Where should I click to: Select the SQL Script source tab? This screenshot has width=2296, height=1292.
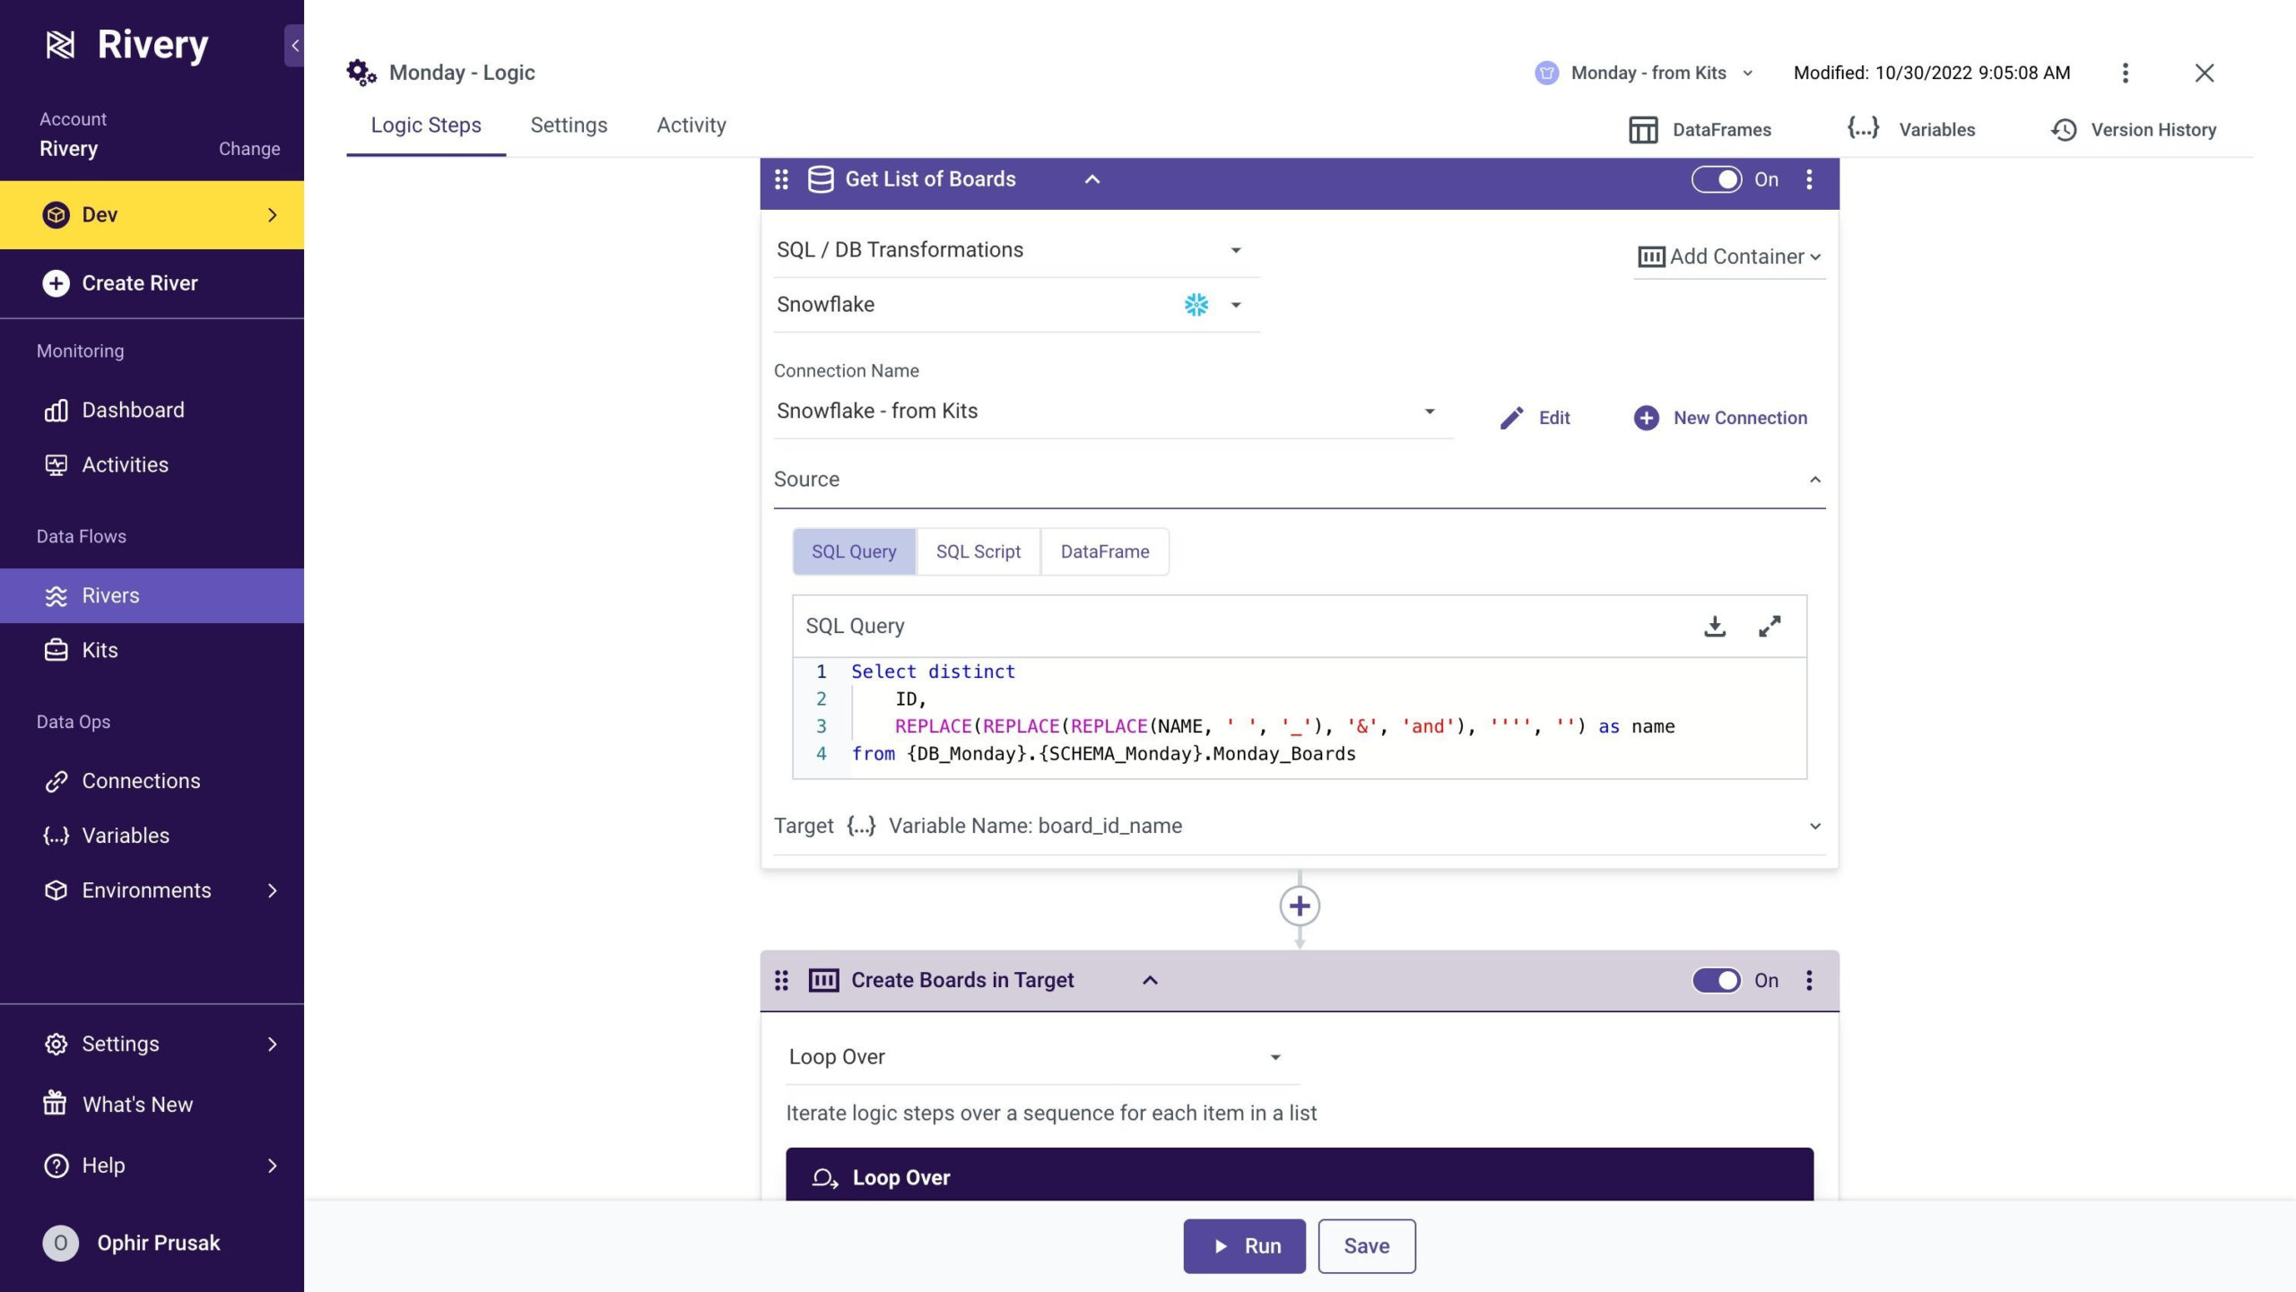978,551
